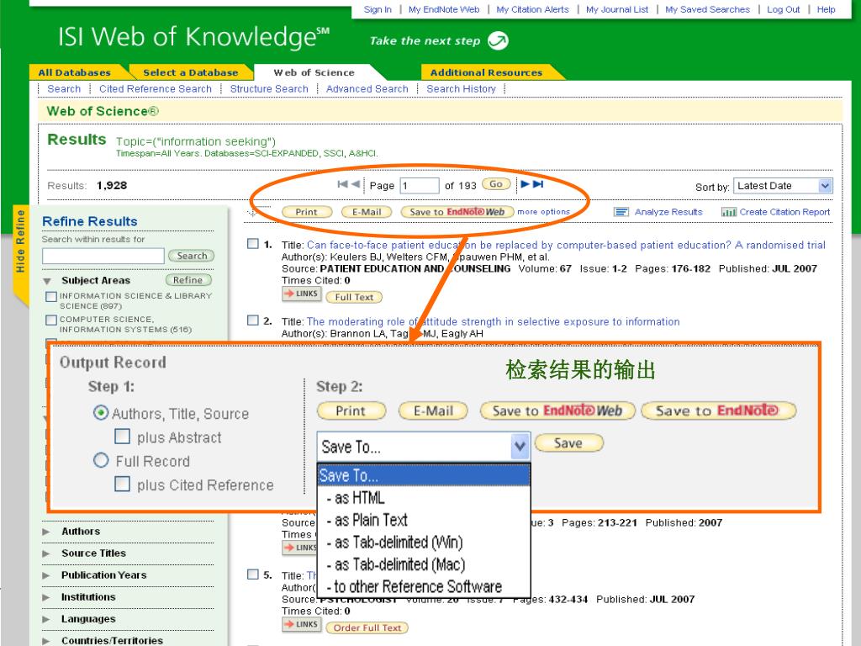This screenshot has width=861, height=646.
Task: Tick Computer Science, Information Systems checkbox
Action: click(x=51, y=320)
